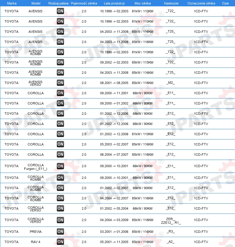
Task: Select 66kW / 90KM in the COROLLA Furgon row
Action: pyautogui.click(x=142, y=166)
